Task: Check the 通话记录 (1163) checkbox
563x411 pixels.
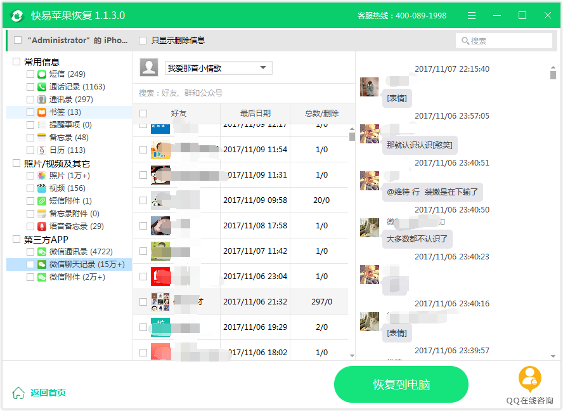Action: (x=30, y=87)
